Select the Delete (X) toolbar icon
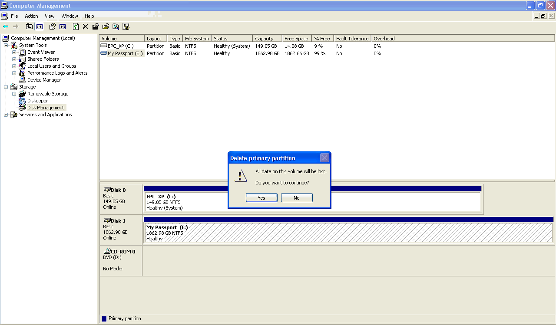The height and width of the screenshot is (325, 556). pos(86,26)
